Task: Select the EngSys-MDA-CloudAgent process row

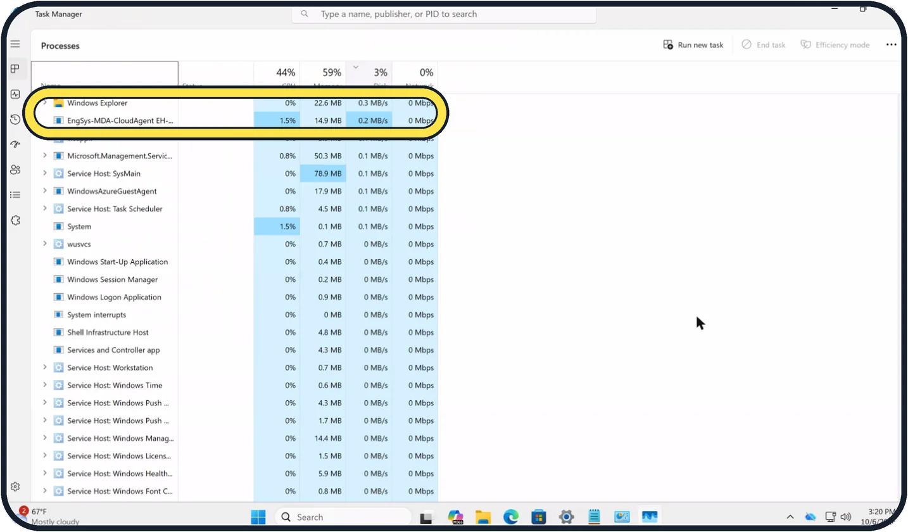Action: (x=235, y=120)
